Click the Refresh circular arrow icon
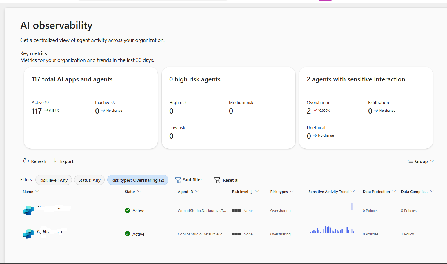The width and height of the screenshot is (447, 264). tap(26, 161)
